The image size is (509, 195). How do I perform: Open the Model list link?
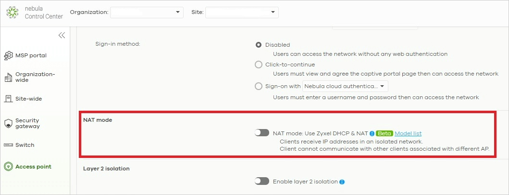click(408, 133)
